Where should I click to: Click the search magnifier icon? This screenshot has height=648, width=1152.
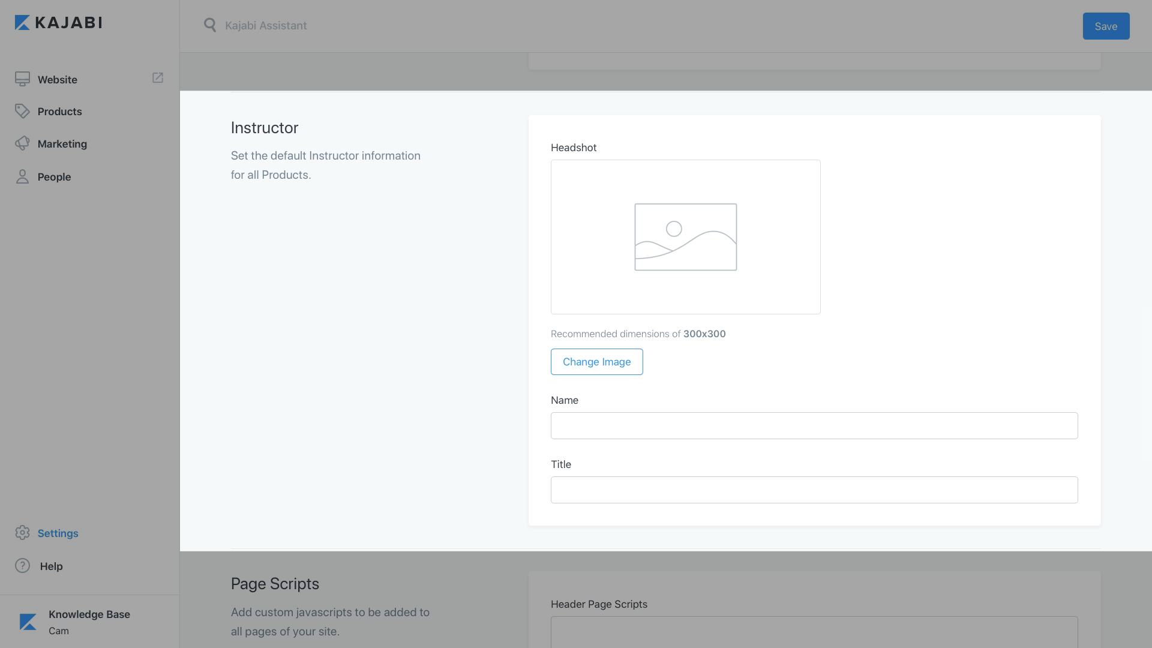point(209,25)
